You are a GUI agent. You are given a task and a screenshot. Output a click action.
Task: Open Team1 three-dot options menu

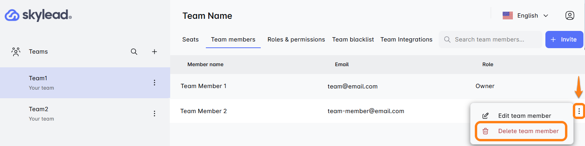154,83
